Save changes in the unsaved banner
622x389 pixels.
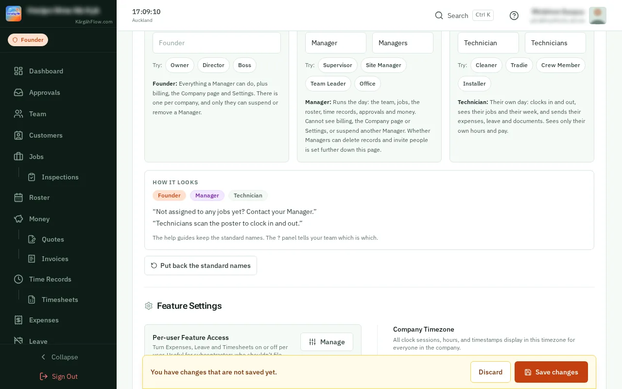[x=551, y=372]
